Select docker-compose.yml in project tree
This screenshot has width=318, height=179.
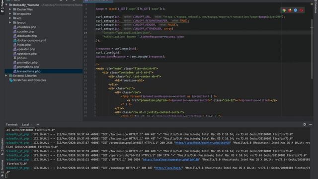pyautogui.click(x=31, y=40)
